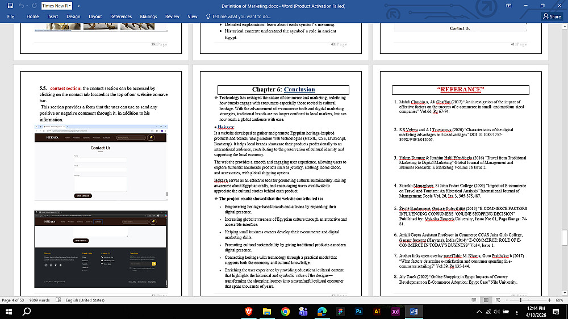Click the Conclusion hyperlink in Chapter 6 heading

pos(299,90)
